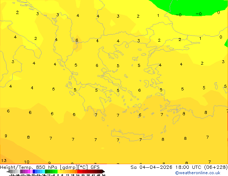The width and height of the screenshot is (228, 176).
Task: Click the 12 label on the legend scale
Action: [x=68, y=175]
